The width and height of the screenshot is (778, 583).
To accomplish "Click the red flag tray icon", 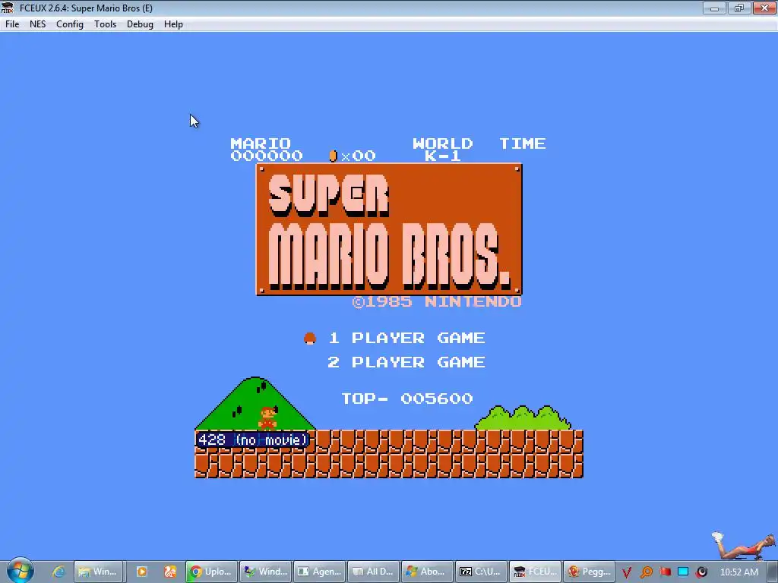I will click(665, 572).
